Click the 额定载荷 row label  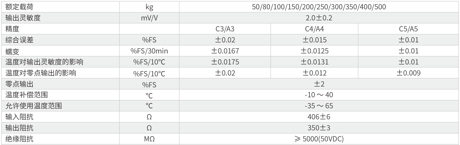pos(19,7)
